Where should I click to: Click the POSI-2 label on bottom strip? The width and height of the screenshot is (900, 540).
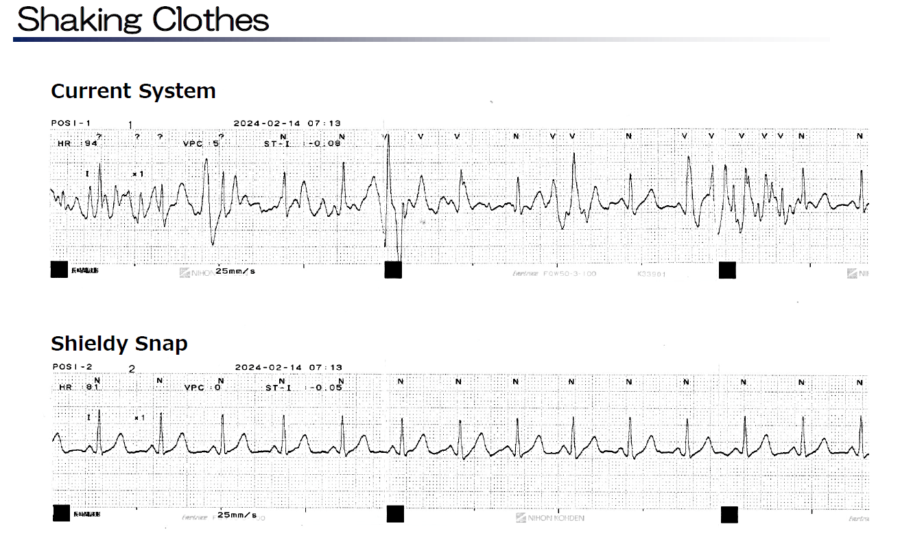click(x=72, y=367)
